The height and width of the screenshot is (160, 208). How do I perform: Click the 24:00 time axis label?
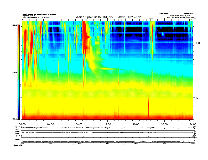pos(193,124)
